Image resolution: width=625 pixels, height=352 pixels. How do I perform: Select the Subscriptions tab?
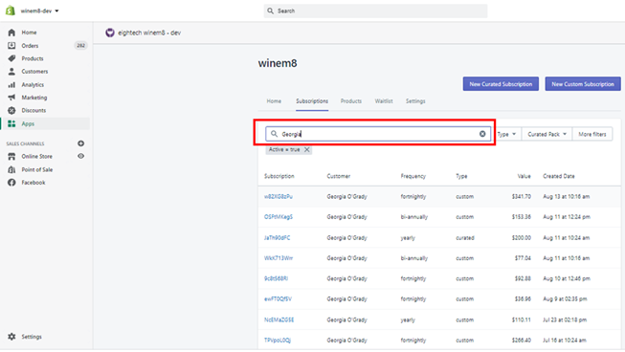coord(312,101)
